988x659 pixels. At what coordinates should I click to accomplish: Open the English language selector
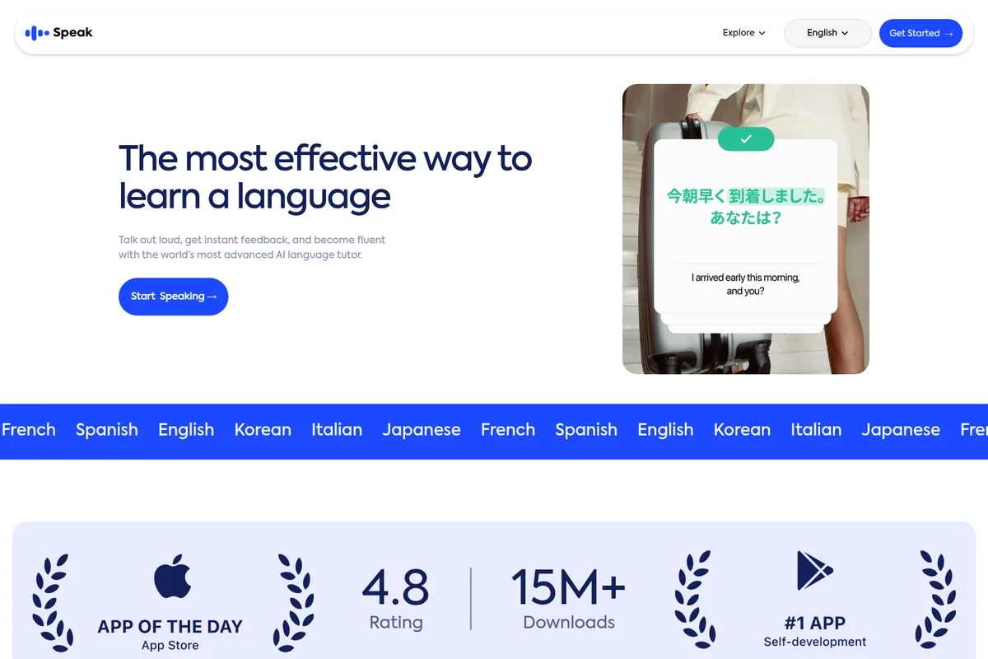click(827, 33)
